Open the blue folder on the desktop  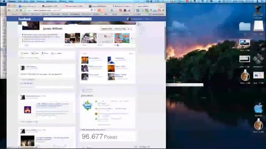(245, 26)
